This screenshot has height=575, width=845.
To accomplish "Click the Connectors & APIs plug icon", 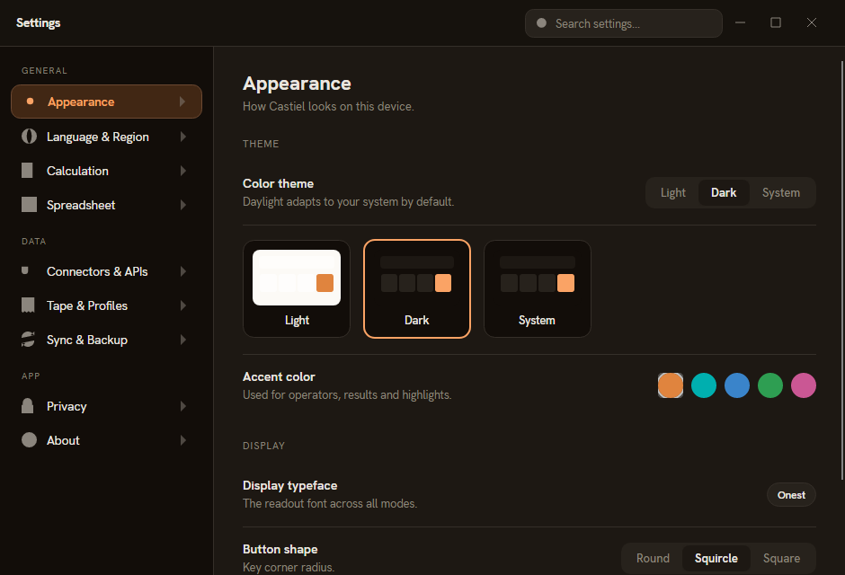I will point(25,270).
